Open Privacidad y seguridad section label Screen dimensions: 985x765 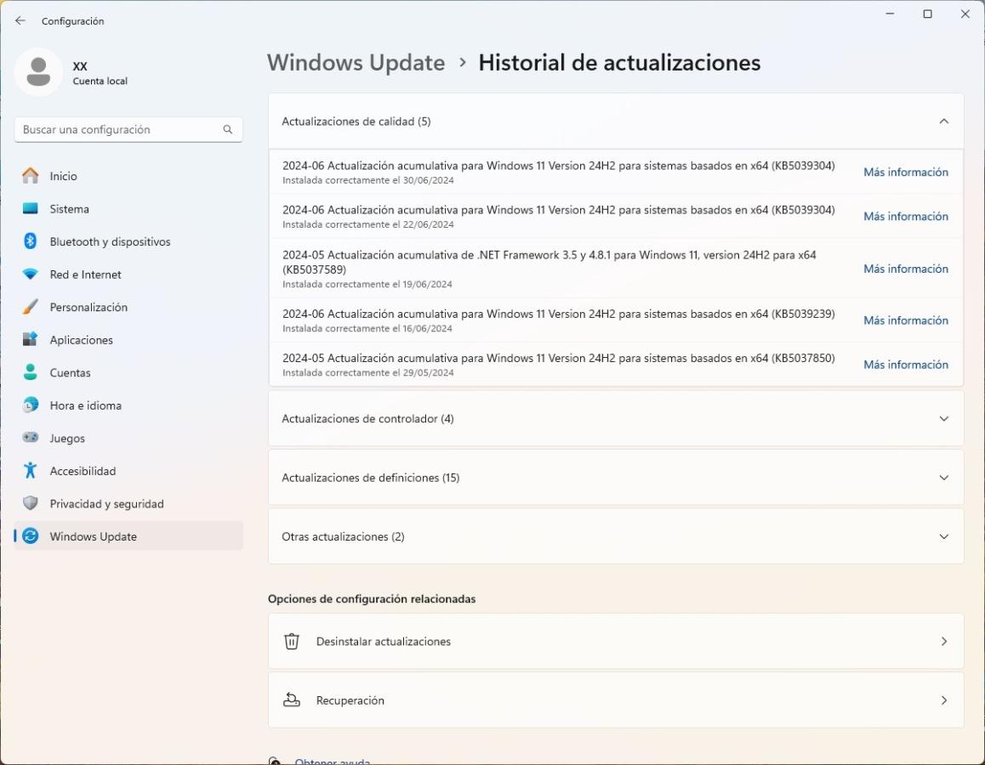click(x=107, y=504)
